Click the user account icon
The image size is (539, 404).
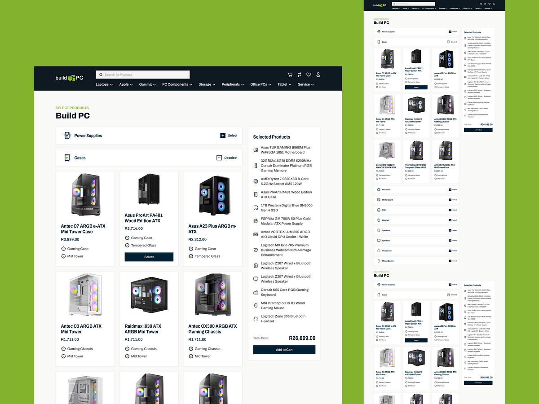318,75
